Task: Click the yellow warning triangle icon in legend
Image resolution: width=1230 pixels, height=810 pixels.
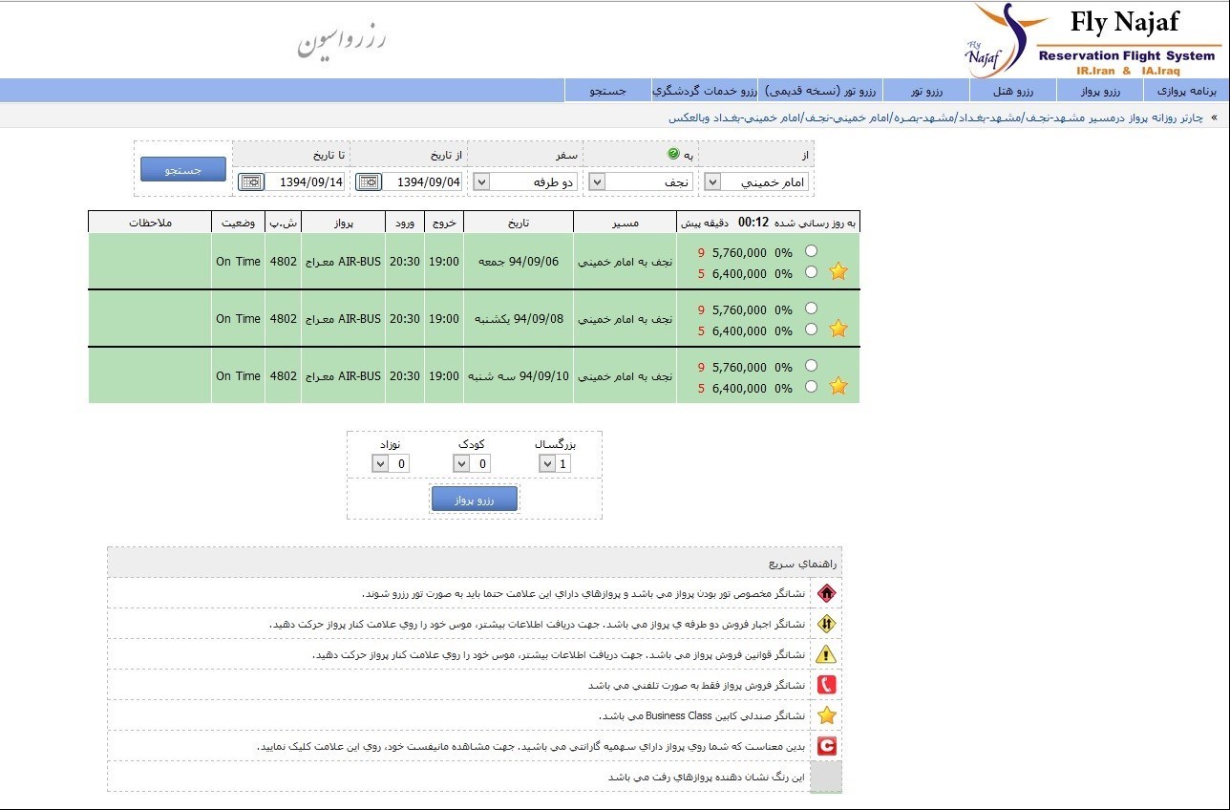Action: click(827, 654)
